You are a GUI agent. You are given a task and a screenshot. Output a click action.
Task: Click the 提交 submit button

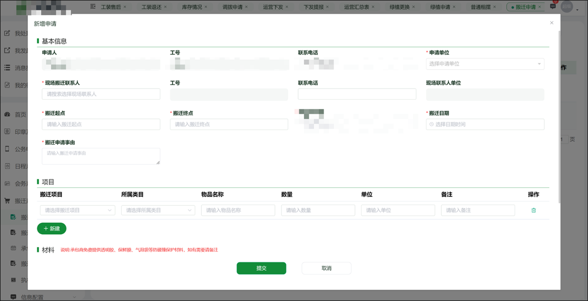[x=261, y=268]
